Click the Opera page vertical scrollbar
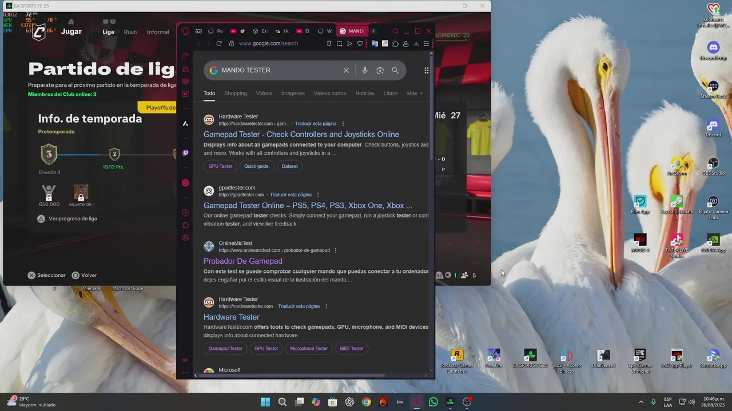Image resolution: width=732 pixels, height=411 pixels. (432, 108)
